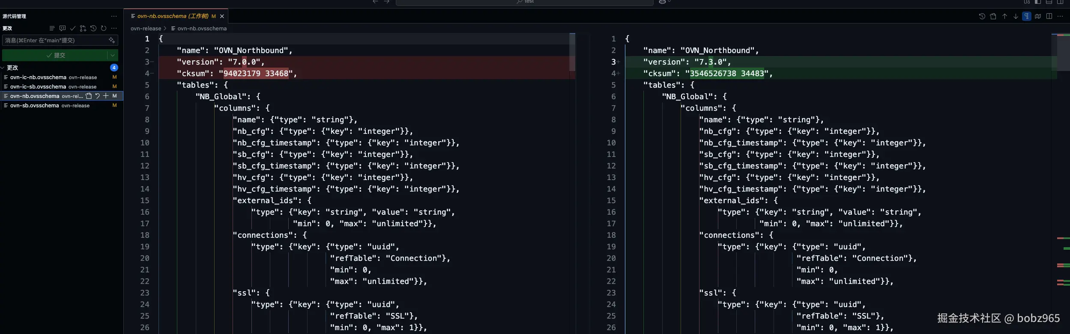Click the green 提交 commit button

54,55
